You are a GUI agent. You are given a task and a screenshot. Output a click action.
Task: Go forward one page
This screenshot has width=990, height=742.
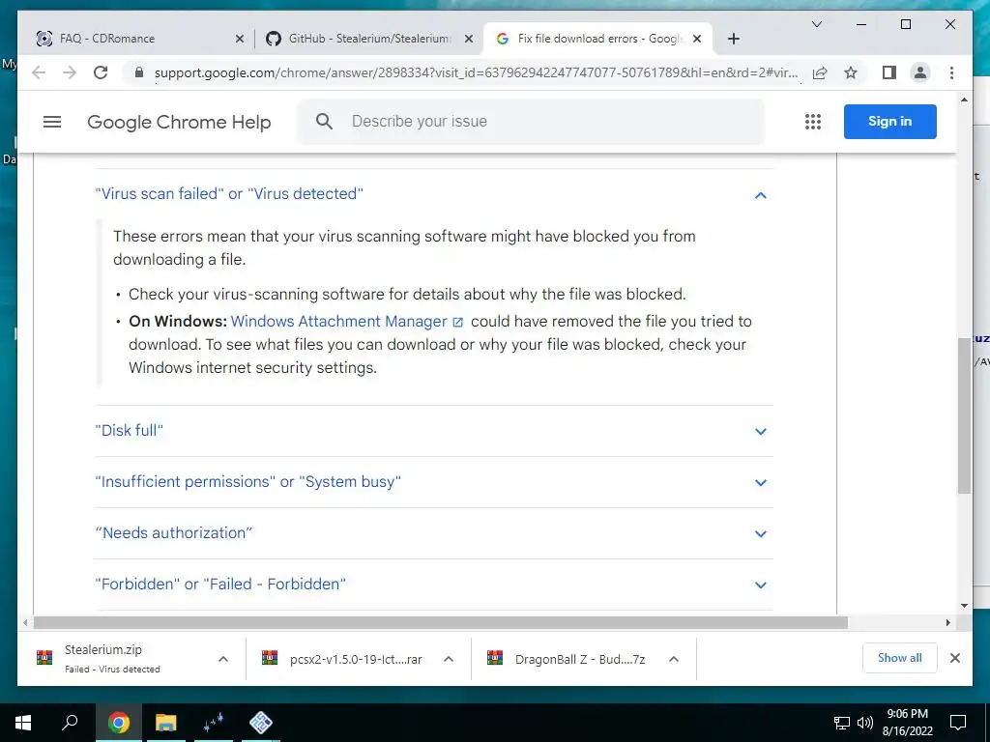coord(70,72)
